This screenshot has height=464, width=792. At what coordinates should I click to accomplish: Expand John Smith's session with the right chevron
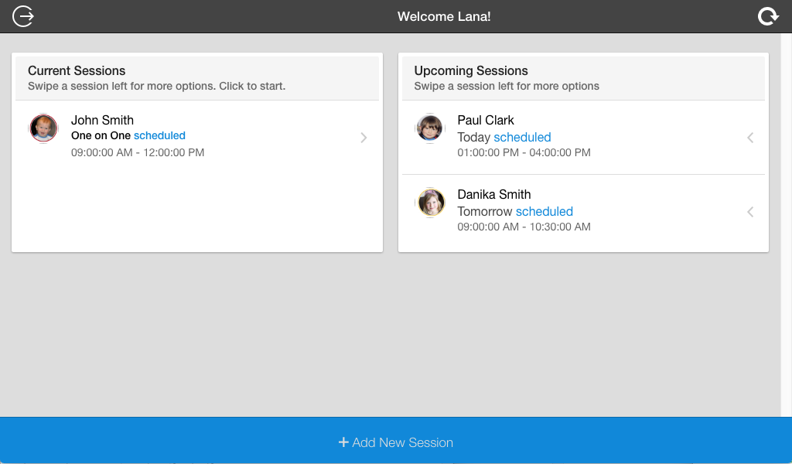[364, 138]
